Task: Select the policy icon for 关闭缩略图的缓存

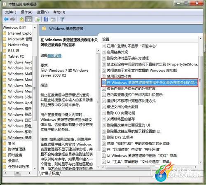Action: tap(104, 119)
